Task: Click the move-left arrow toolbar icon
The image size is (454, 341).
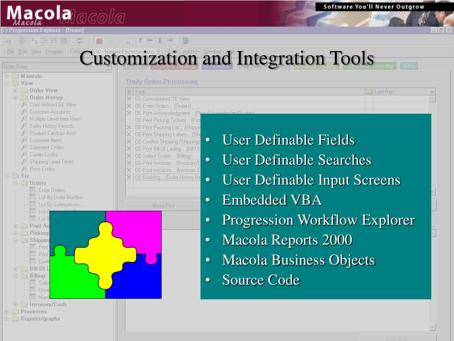Action: 150,40
